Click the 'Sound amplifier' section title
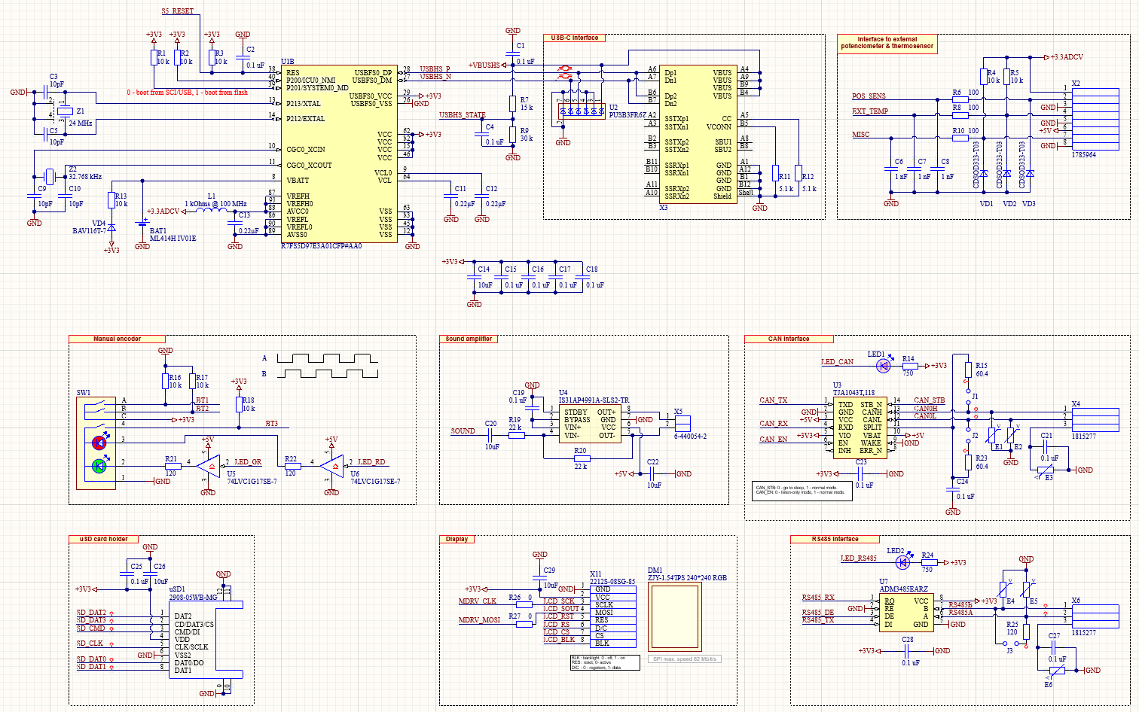 click(469, 339)
